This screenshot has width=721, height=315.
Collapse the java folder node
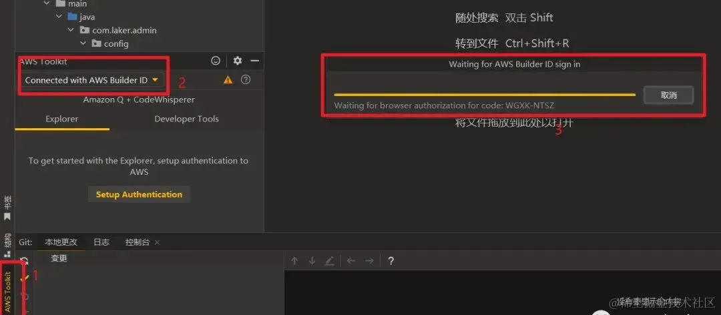point(59,17)
